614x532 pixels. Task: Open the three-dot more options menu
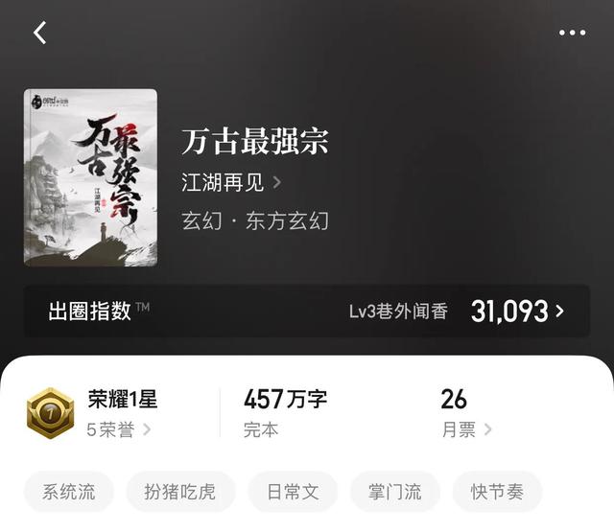572,33
